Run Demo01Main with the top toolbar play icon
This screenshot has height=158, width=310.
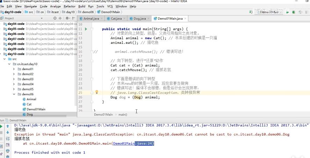tap(288, 12)
